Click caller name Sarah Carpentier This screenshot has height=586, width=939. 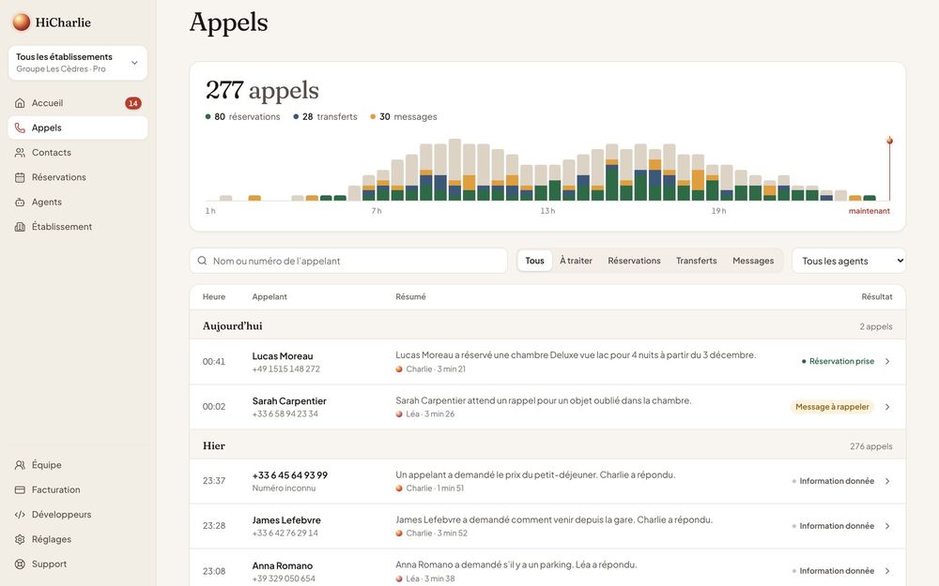click(x=289, y=400)
